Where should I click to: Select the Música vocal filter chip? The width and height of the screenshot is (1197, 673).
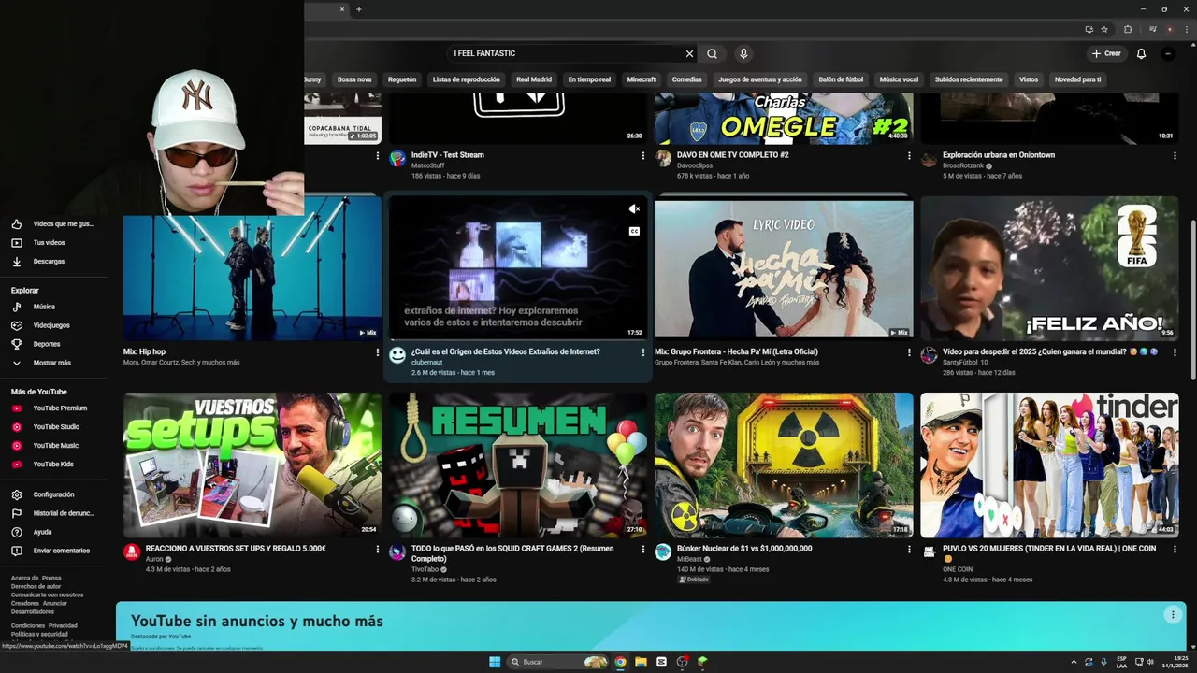click(899, 79)
